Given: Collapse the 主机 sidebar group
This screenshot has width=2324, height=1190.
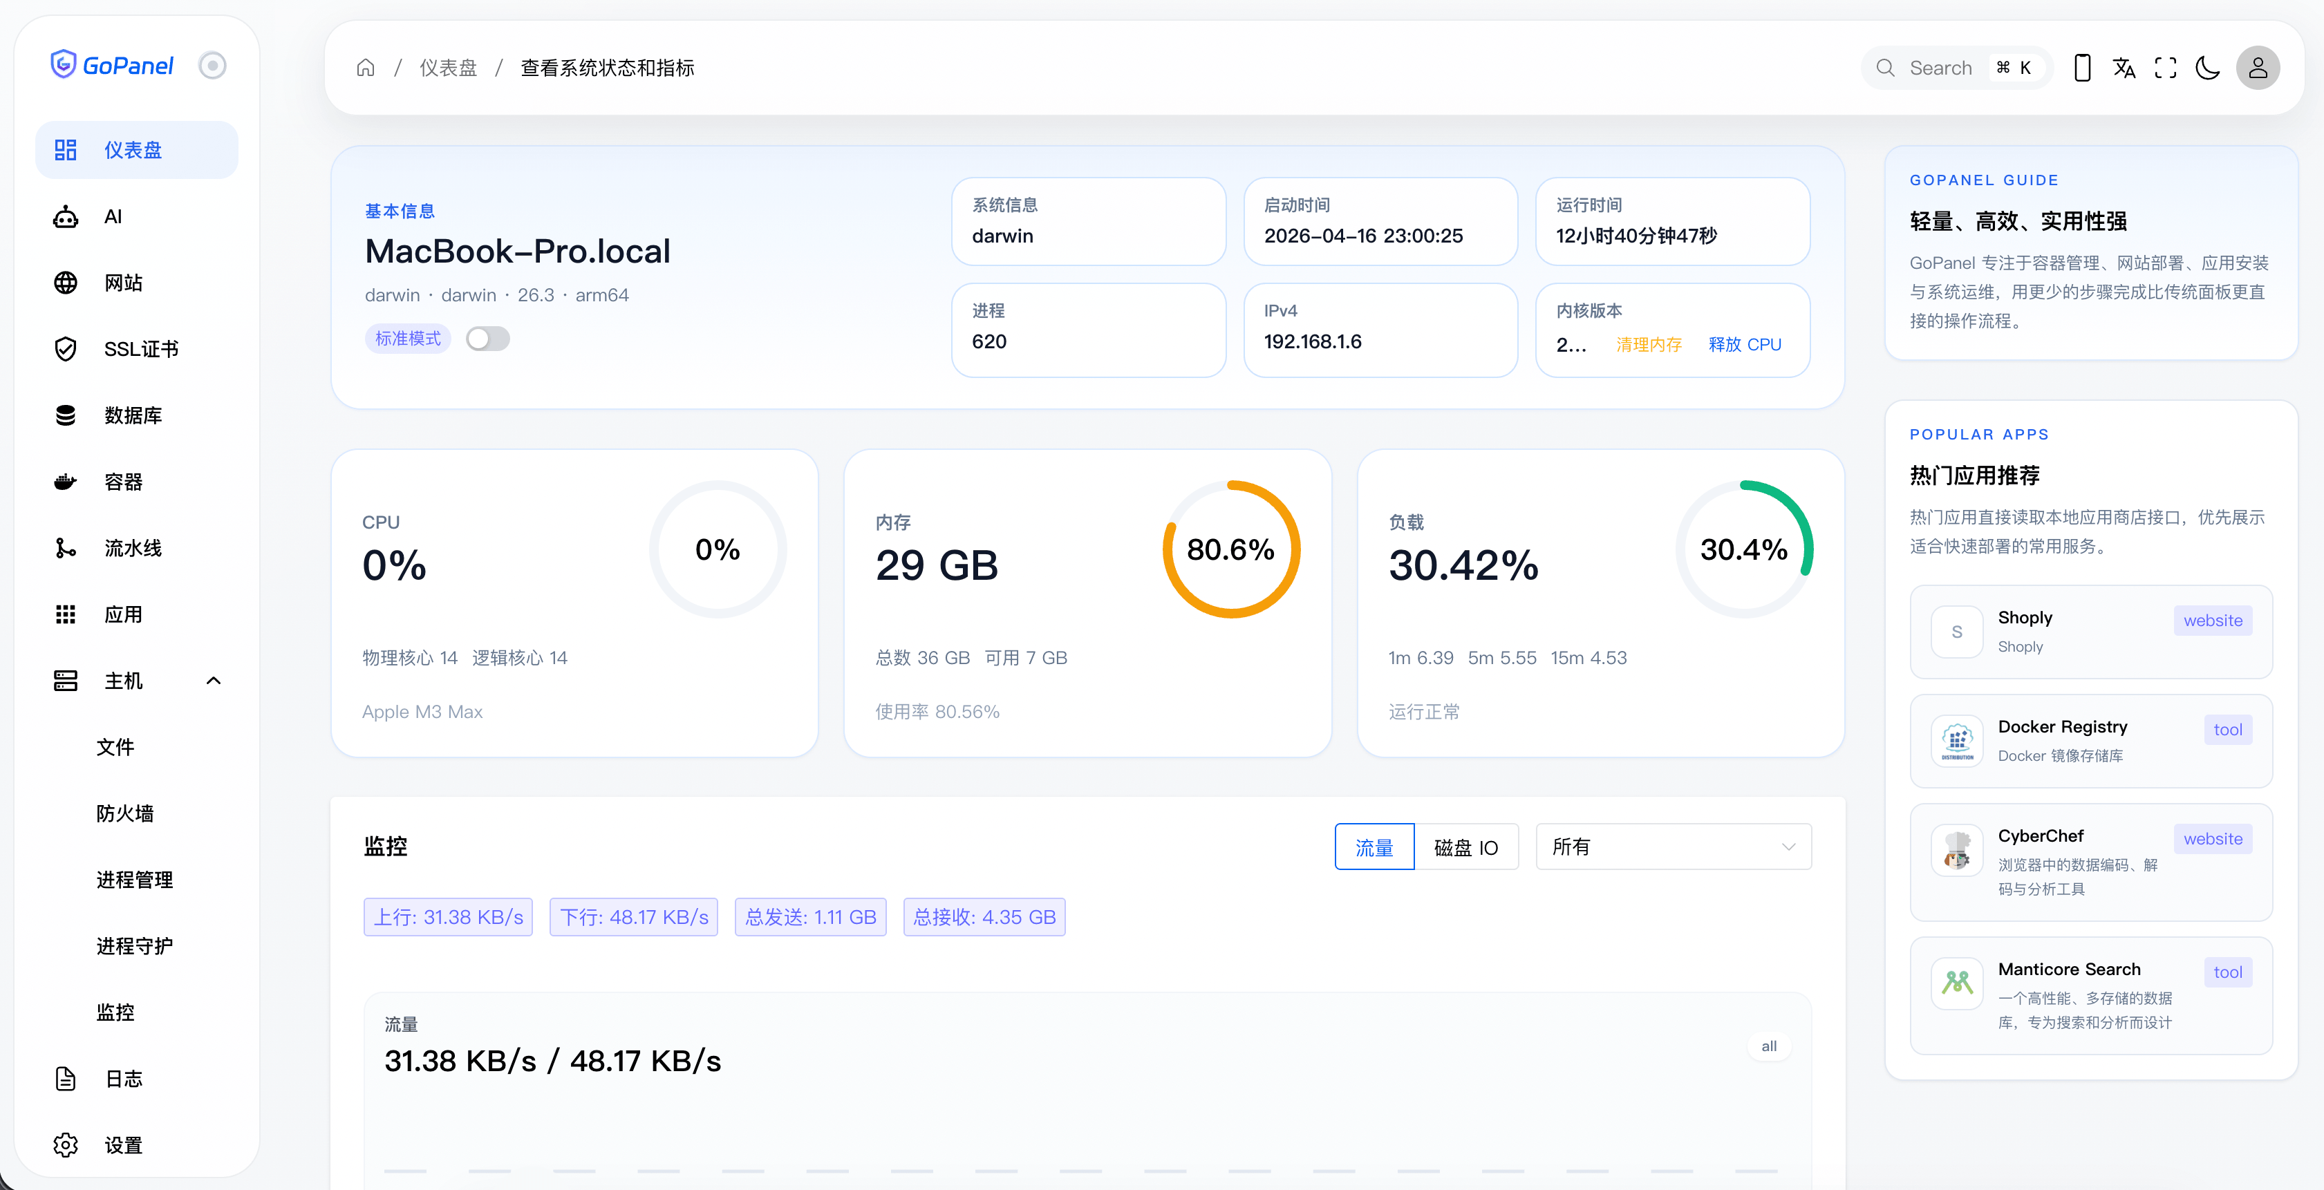Looking at the screenshot, I should 213,680.
